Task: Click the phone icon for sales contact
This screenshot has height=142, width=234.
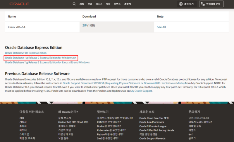Action: coord(203,4)
